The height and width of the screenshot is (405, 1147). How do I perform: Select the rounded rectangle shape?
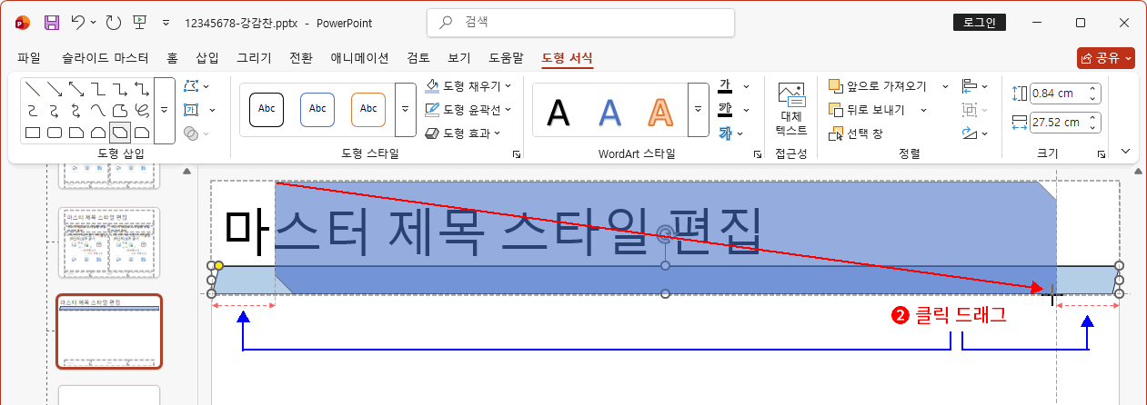[55, 133]
